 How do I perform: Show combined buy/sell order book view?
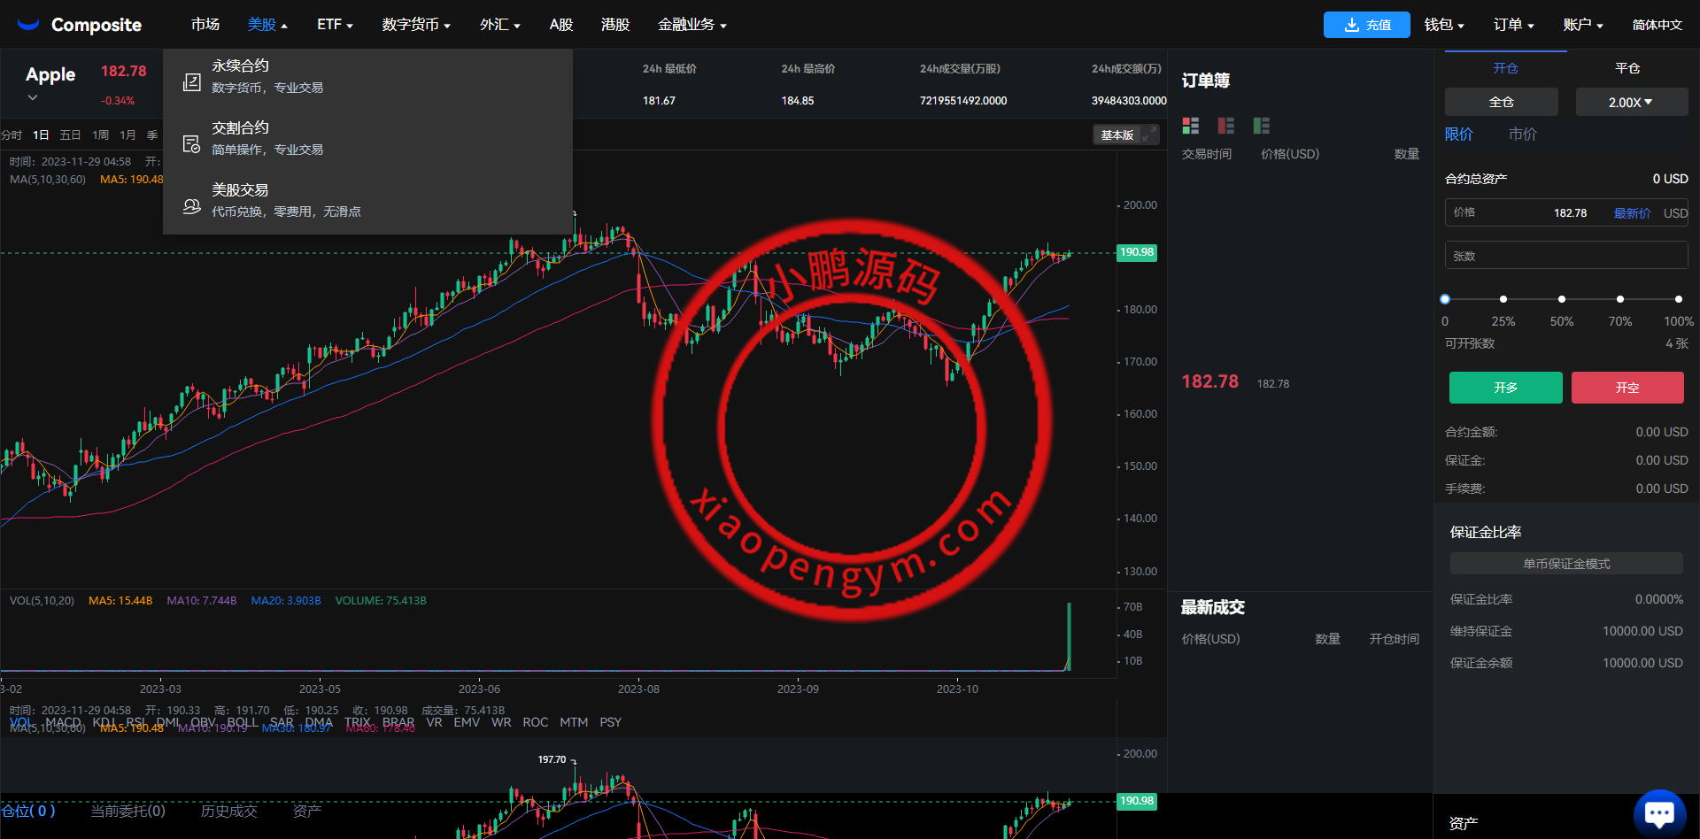[x=1190, y=126]
